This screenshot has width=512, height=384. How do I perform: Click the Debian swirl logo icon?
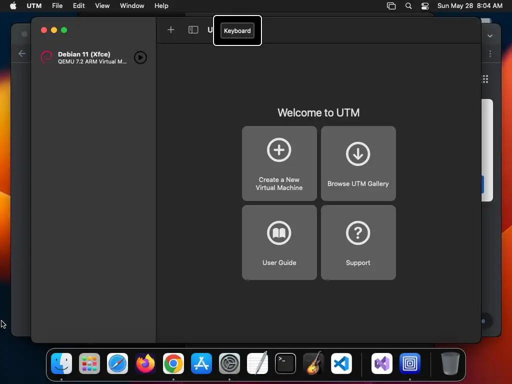[x=46, y=57]
